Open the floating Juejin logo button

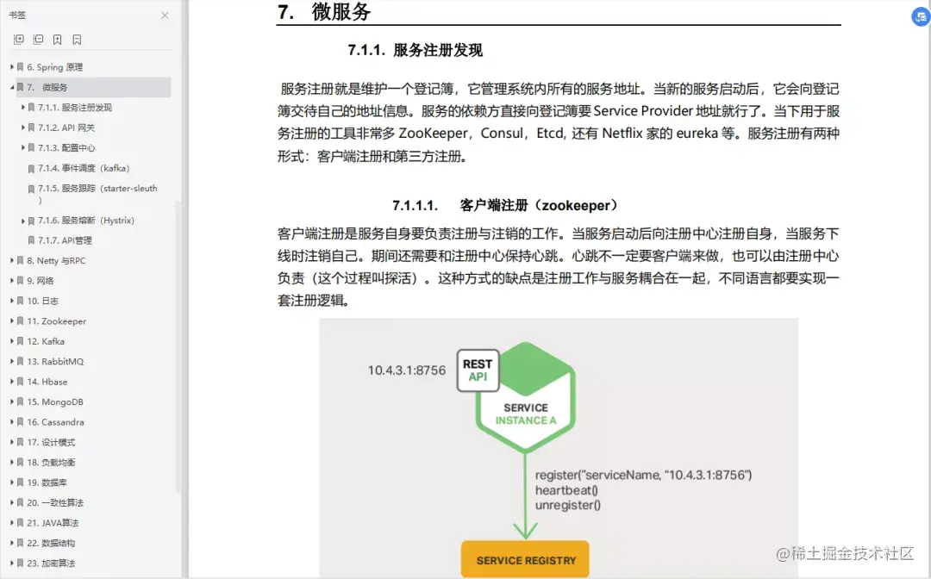pyautogui.click(x=918, y=16)
